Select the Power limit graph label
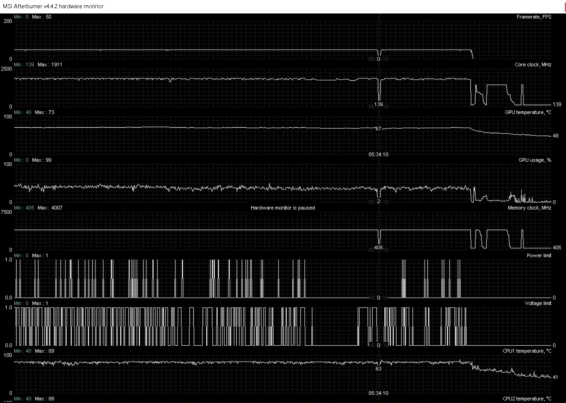The image size is (566, 403). click(539, 256)
